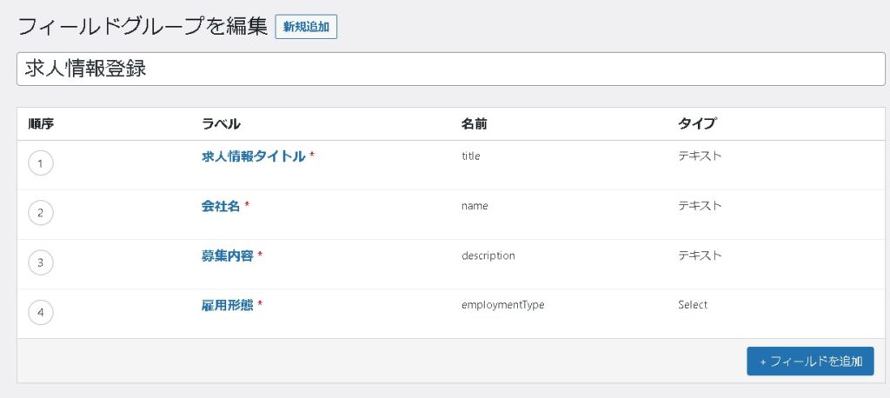This screenshot has height=398, width=890.
Task: Select the order handle numbered 1
Action: [x=41, y=163]
